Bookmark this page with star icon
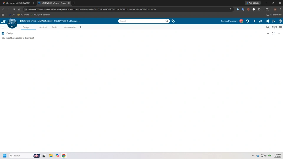Screen dimensions: 283x159 tap(230, 9)
